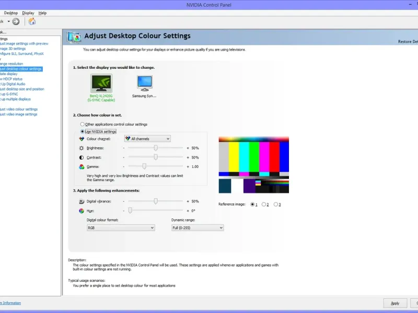Click the colour bars reference image

254,165
